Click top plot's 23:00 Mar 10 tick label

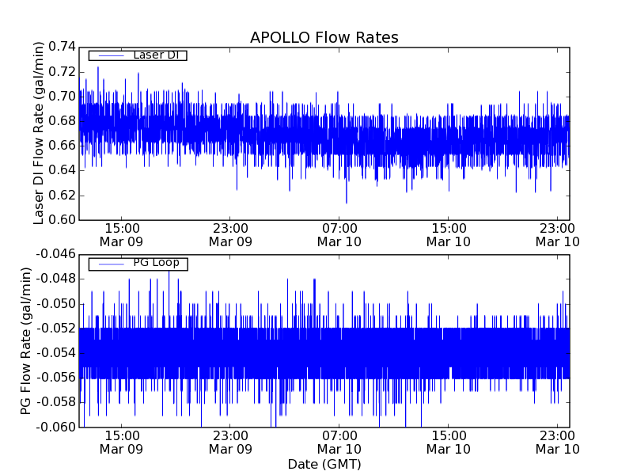[558, 235]
